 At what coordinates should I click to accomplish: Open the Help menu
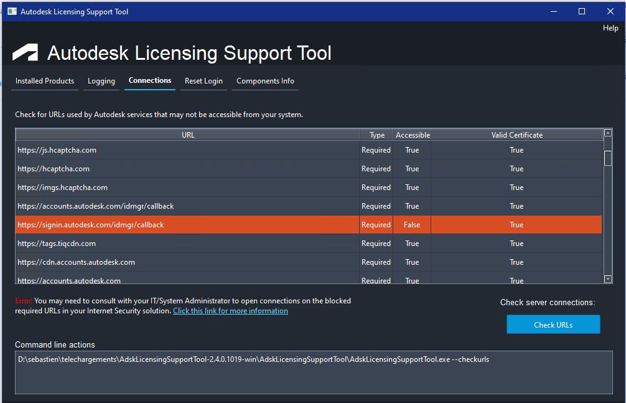pos(610,28)
